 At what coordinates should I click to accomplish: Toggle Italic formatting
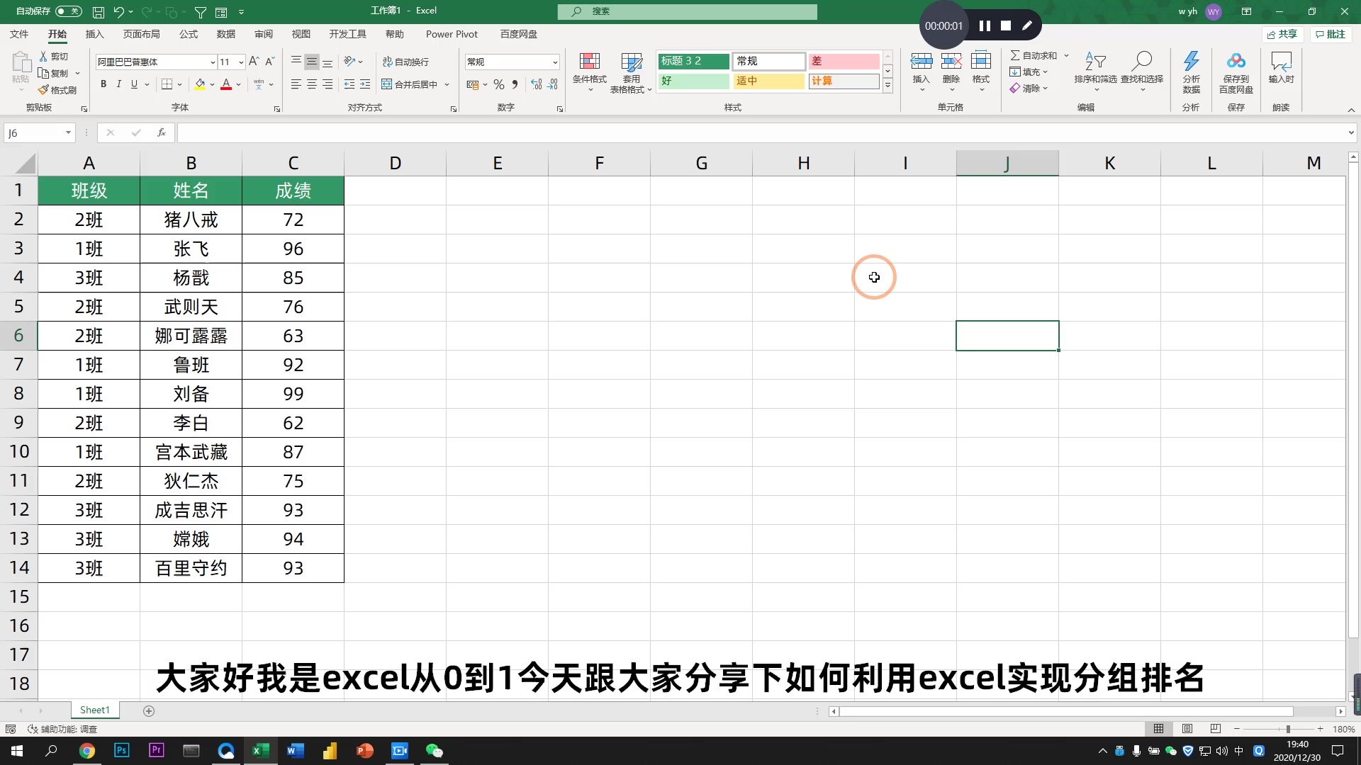click(x=118, y=84)
